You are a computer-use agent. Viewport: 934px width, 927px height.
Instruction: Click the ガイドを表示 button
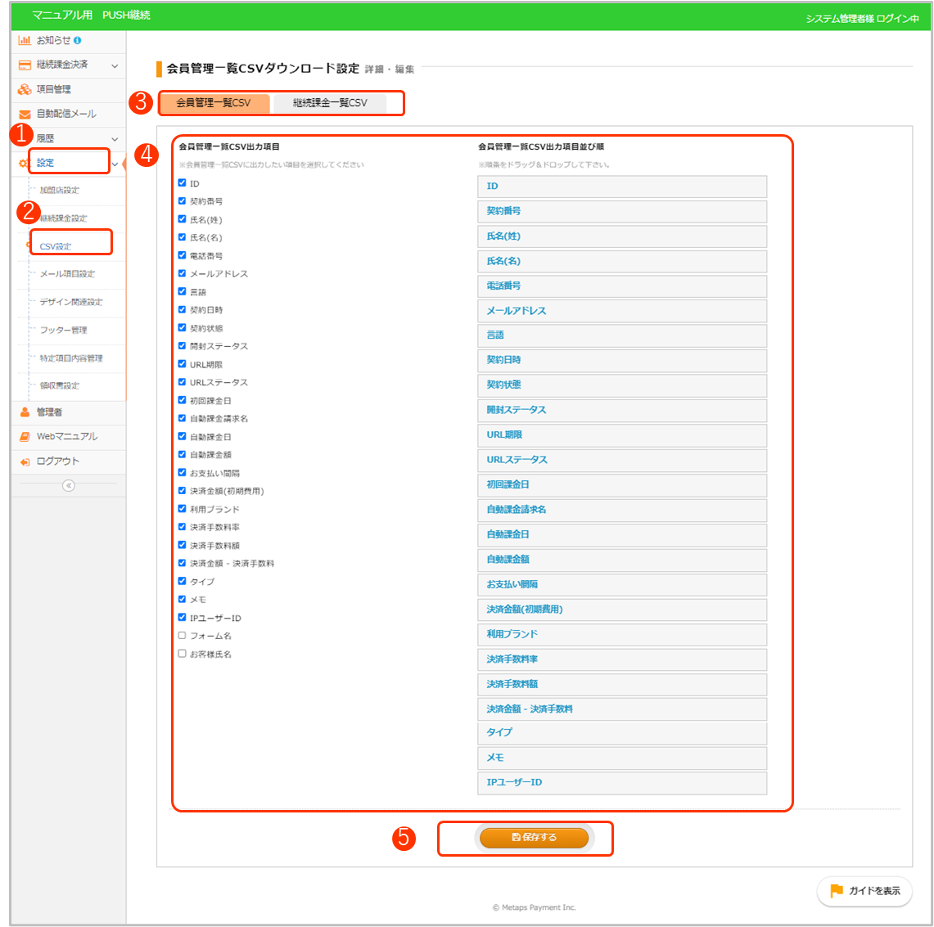864,891
